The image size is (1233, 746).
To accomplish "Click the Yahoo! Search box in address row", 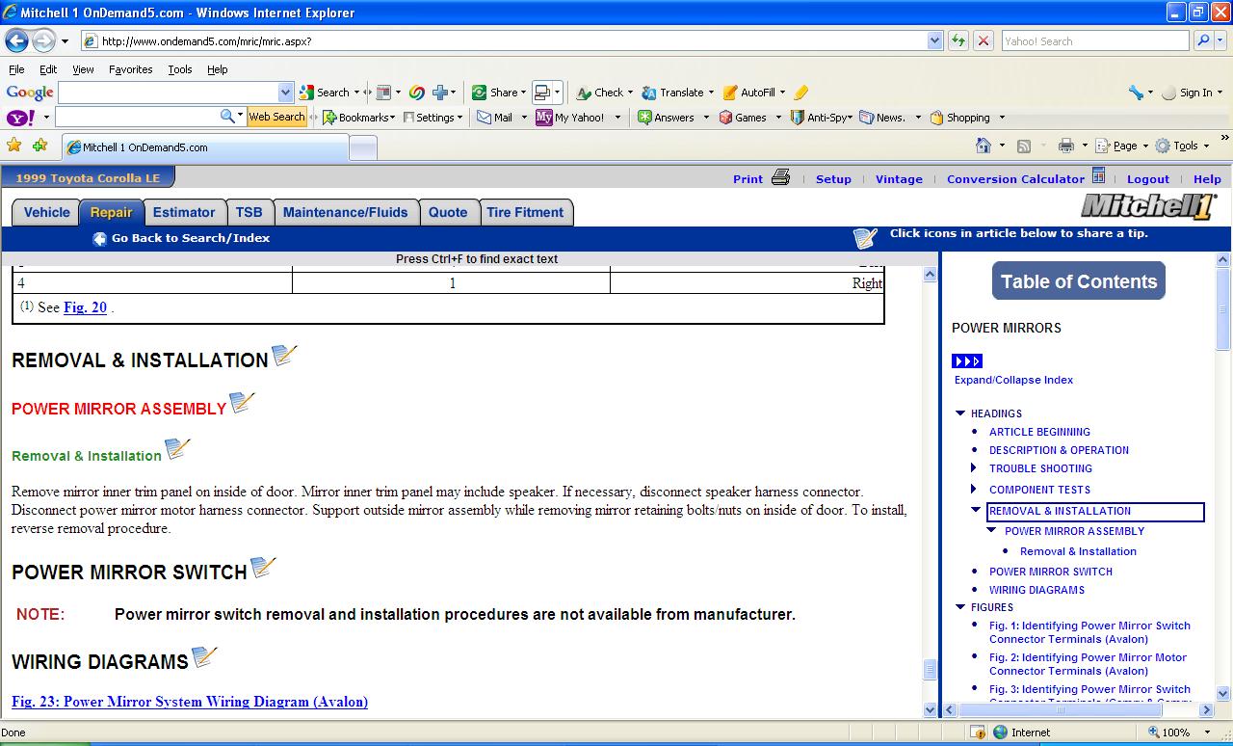I will tap(1095, 40).
